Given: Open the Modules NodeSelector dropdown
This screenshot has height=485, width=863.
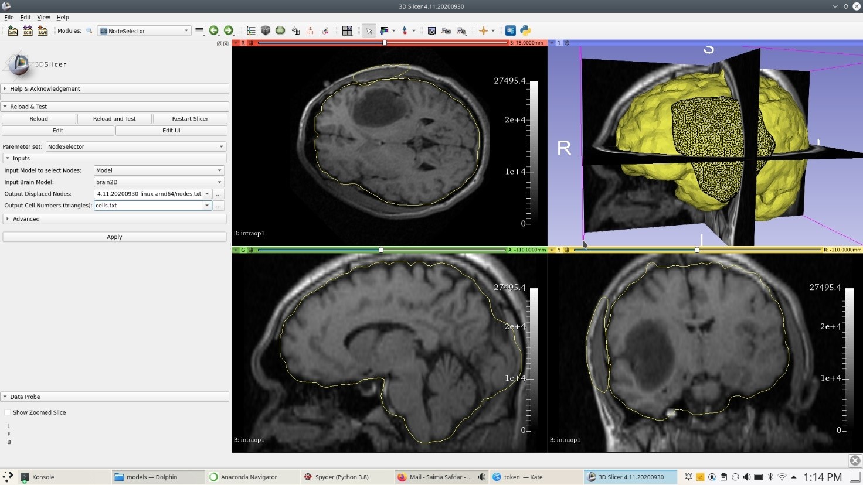Looking at the screenshot, I should point(144,30).
